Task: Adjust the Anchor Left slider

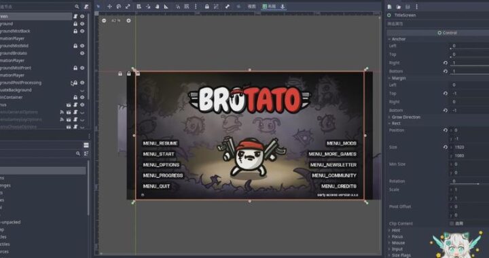Action: (x=469, y=49)
